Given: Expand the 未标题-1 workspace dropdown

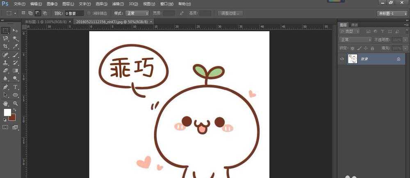Looking at the screenshot, I should [392, 14].
